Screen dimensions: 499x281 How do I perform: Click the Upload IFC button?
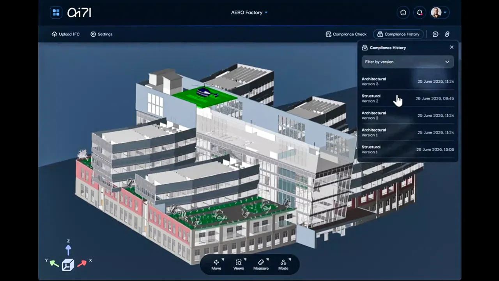65,34
